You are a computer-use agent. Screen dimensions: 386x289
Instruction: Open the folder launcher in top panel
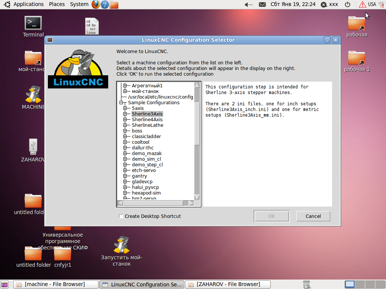click(x=114, y=5)
